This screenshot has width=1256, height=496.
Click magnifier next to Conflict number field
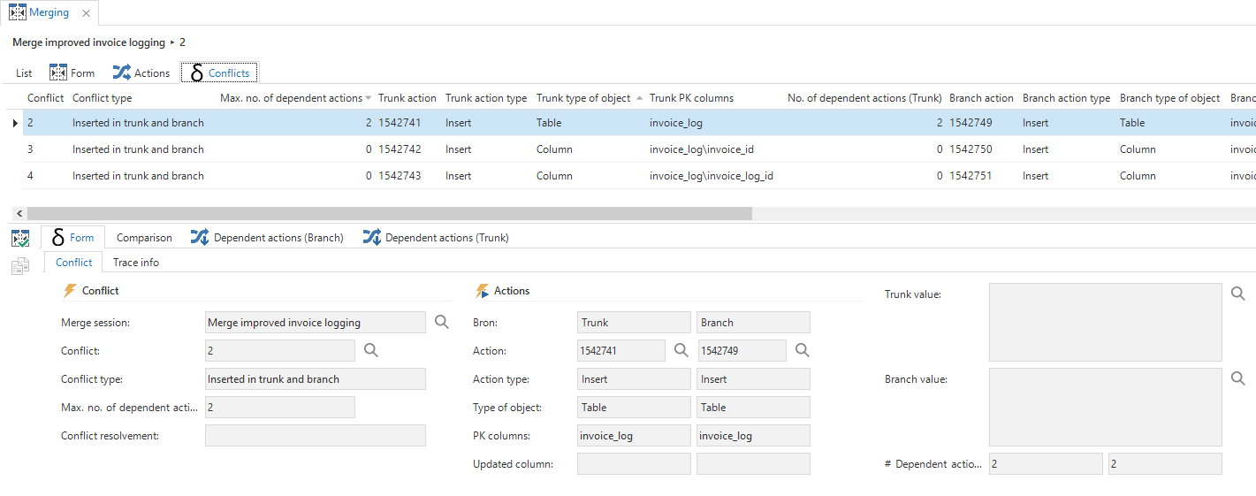pos(371,351)
